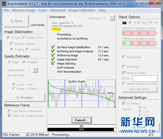Click green checkmark beside Buffering and Image Analysis

[53, 51]
